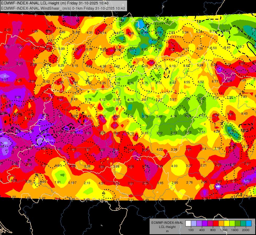Click the wind shear value 0.197
Viewport: 256px width, 235px height.
point(72,183)
